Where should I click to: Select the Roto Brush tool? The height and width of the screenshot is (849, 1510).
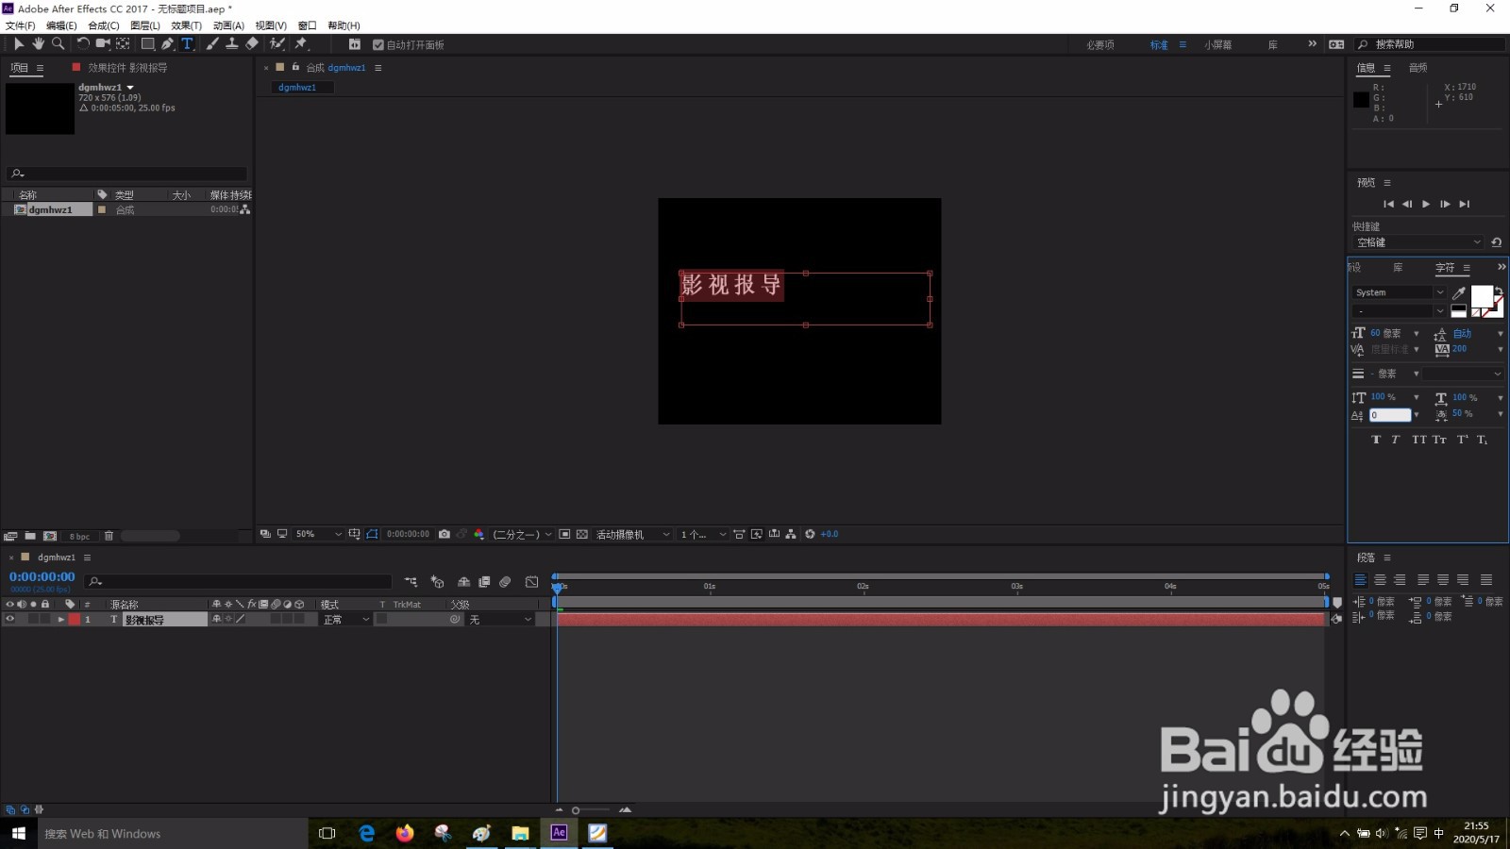[277, 43]
